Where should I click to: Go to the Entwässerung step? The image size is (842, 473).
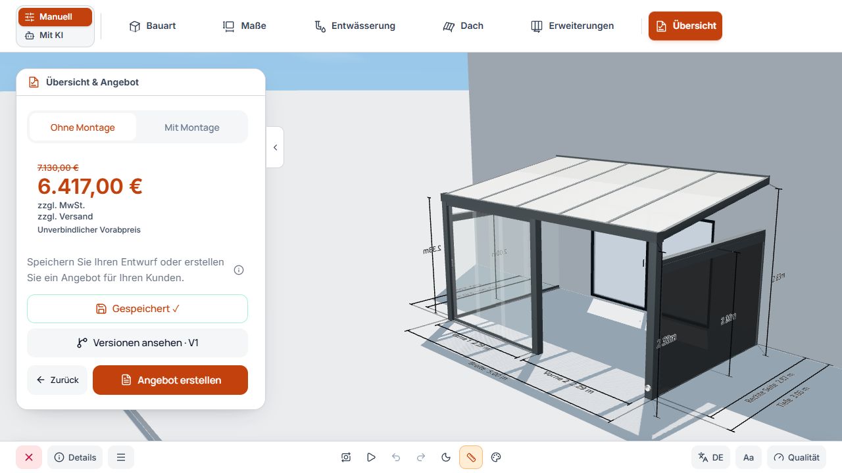355,26
